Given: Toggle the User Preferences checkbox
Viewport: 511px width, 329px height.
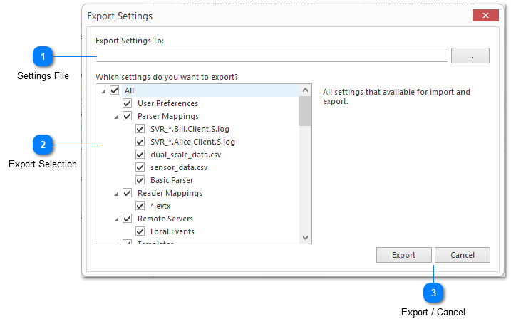Looking at the screenshot, I should 127,103.
